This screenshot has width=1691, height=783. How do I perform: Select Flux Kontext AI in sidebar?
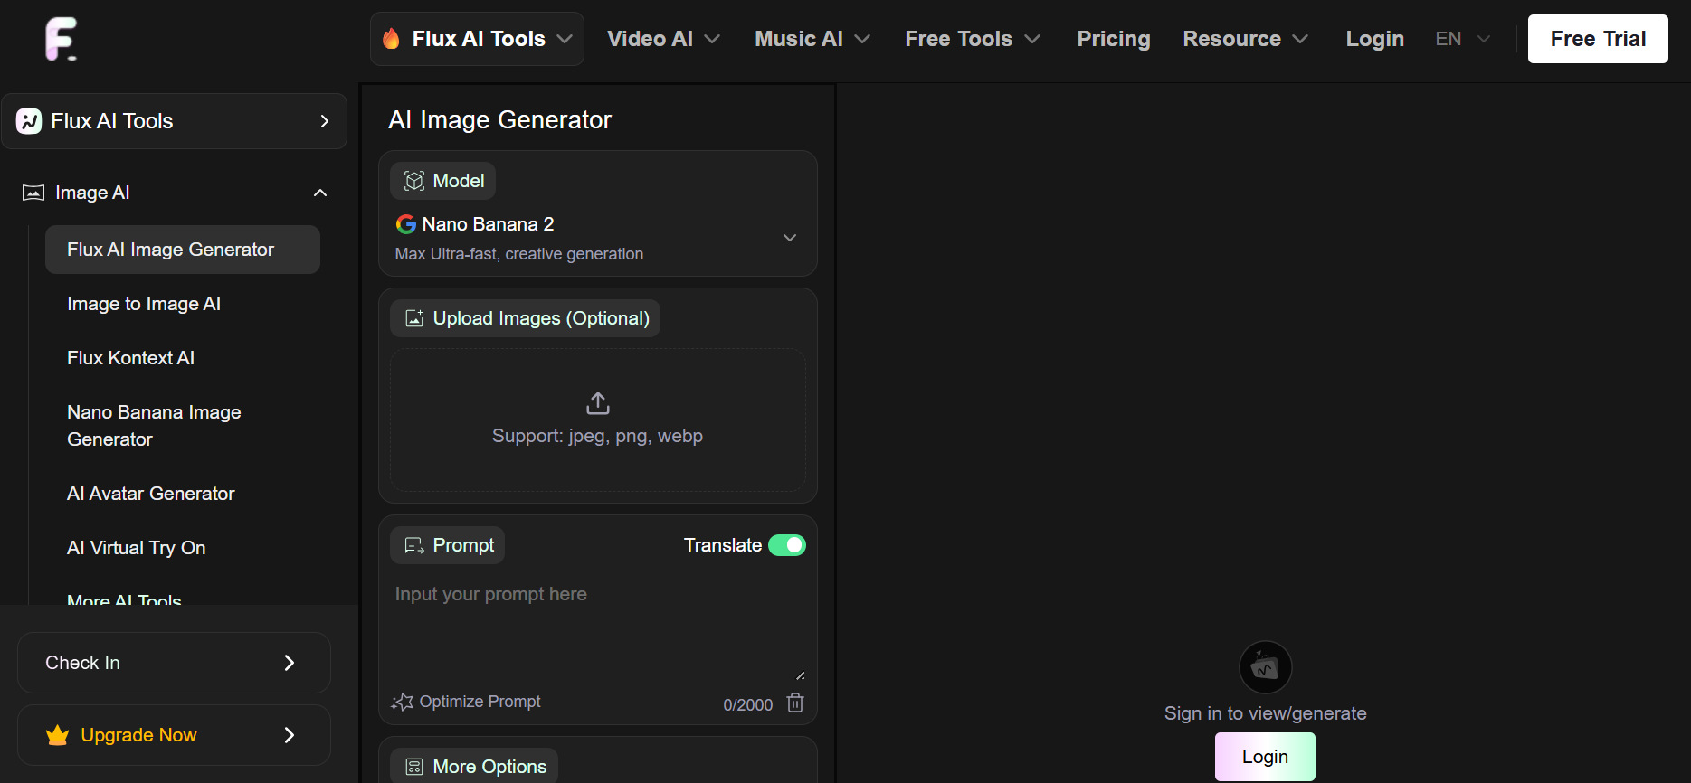[x=130, y=358]
